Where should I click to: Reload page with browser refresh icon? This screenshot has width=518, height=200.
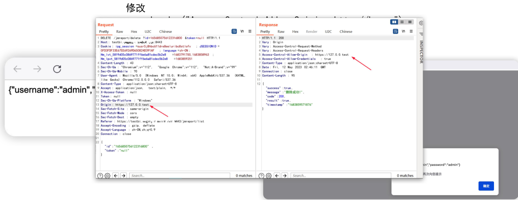[x=57, y=69]
